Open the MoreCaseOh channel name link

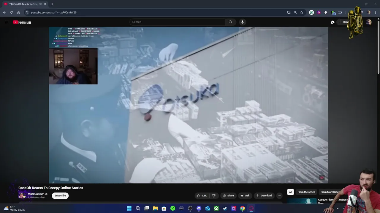[36, 194]
